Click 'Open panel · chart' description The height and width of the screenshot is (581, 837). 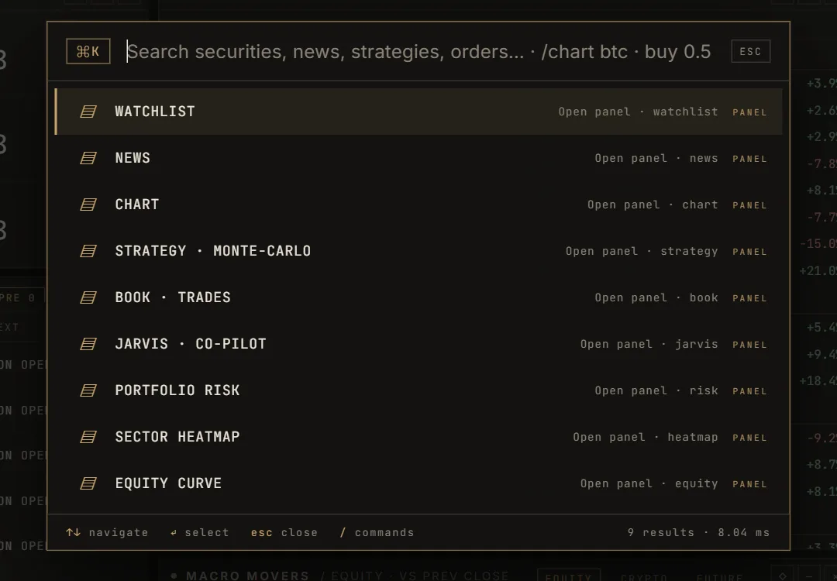coord(653,205)
